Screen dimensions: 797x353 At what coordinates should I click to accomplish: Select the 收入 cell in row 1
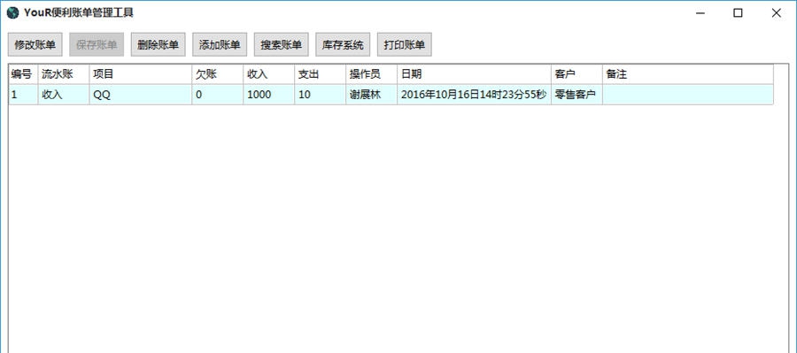[64, 95]
